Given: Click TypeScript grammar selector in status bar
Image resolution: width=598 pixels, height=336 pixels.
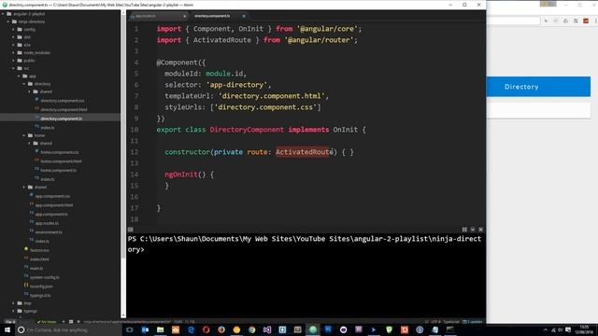Looking at the screenshot, I should point(451,322).
